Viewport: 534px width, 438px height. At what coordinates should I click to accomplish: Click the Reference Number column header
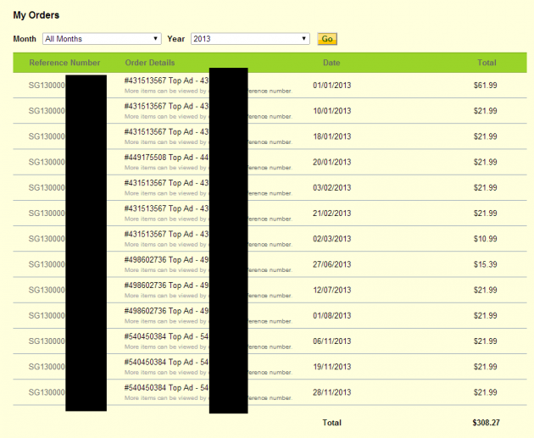pos(64,63)
